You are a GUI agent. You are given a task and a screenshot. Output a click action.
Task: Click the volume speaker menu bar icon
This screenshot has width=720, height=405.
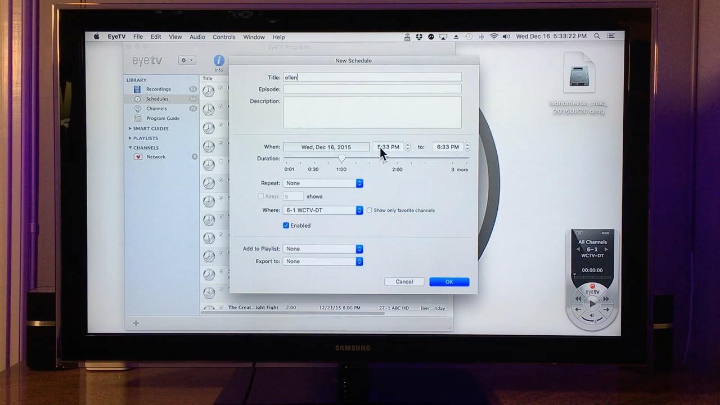(x=506, y=37)
